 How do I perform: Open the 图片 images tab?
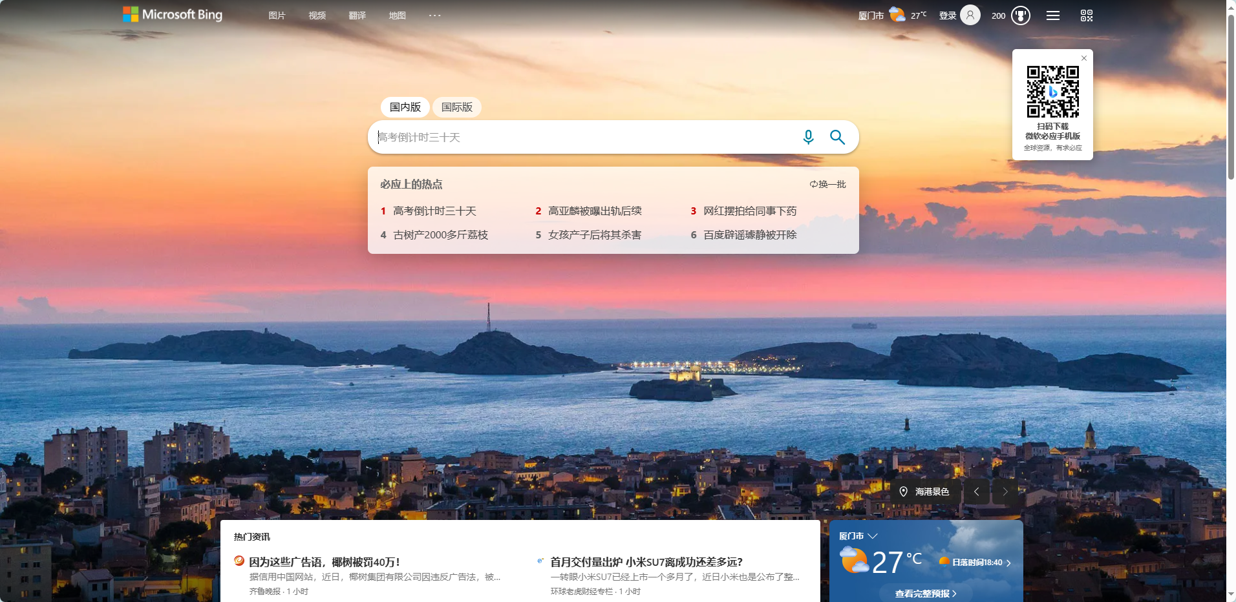[277, 16]
